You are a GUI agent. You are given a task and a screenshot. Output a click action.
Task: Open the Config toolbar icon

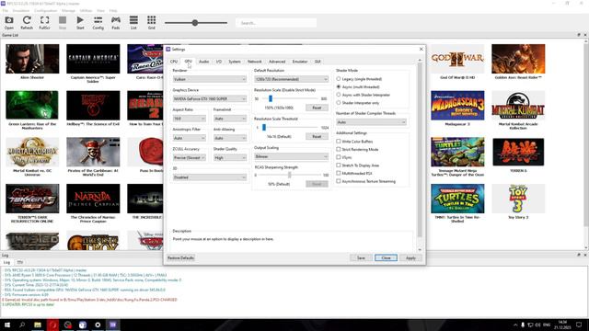(98, 22)
